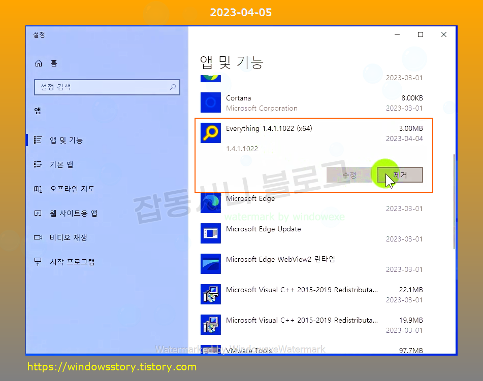Viewport: 483px width, 381px height.
Task: Click the 비디오 재생 camera icon
Action: [38, 237]
